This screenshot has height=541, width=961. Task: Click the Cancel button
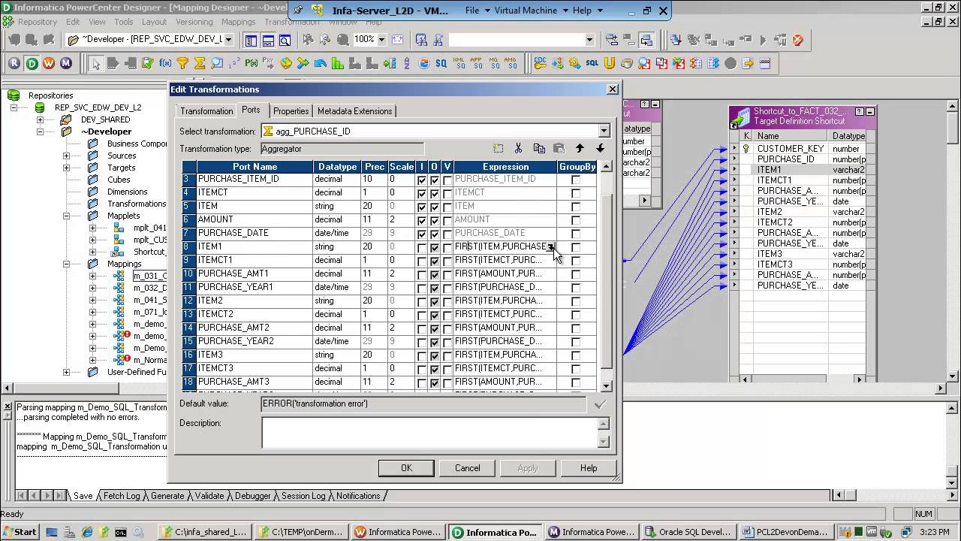tap(467, 468)
